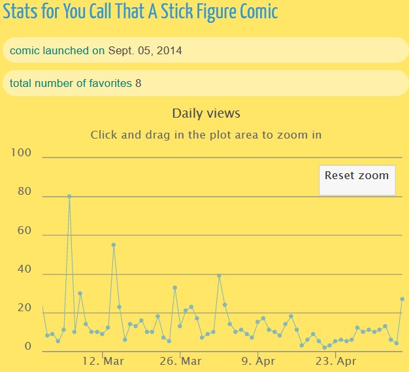Viewport: 409px width, 372px height.
Task: Click the '26. Mar' x-axis label
Action: point(181,361)
